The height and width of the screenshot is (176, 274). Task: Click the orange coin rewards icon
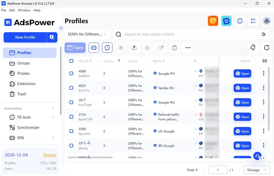[213, 21]
